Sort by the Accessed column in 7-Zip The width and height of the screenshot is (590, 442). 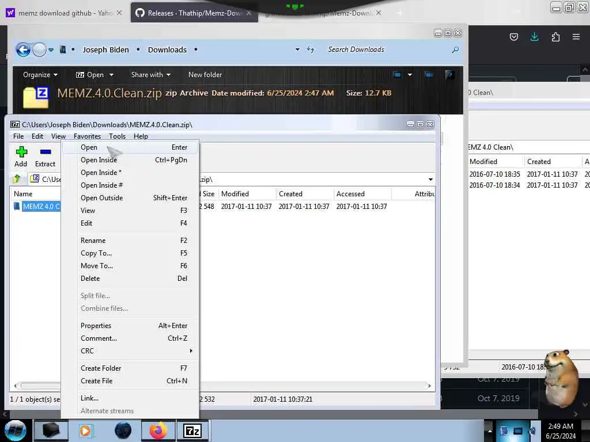362,193
